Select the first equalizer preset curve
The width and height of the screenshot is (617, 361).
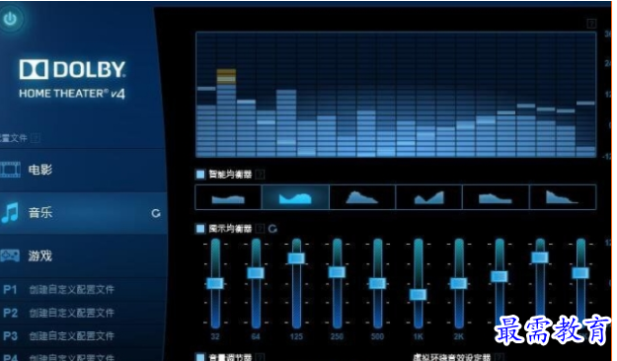click(228, 197)
